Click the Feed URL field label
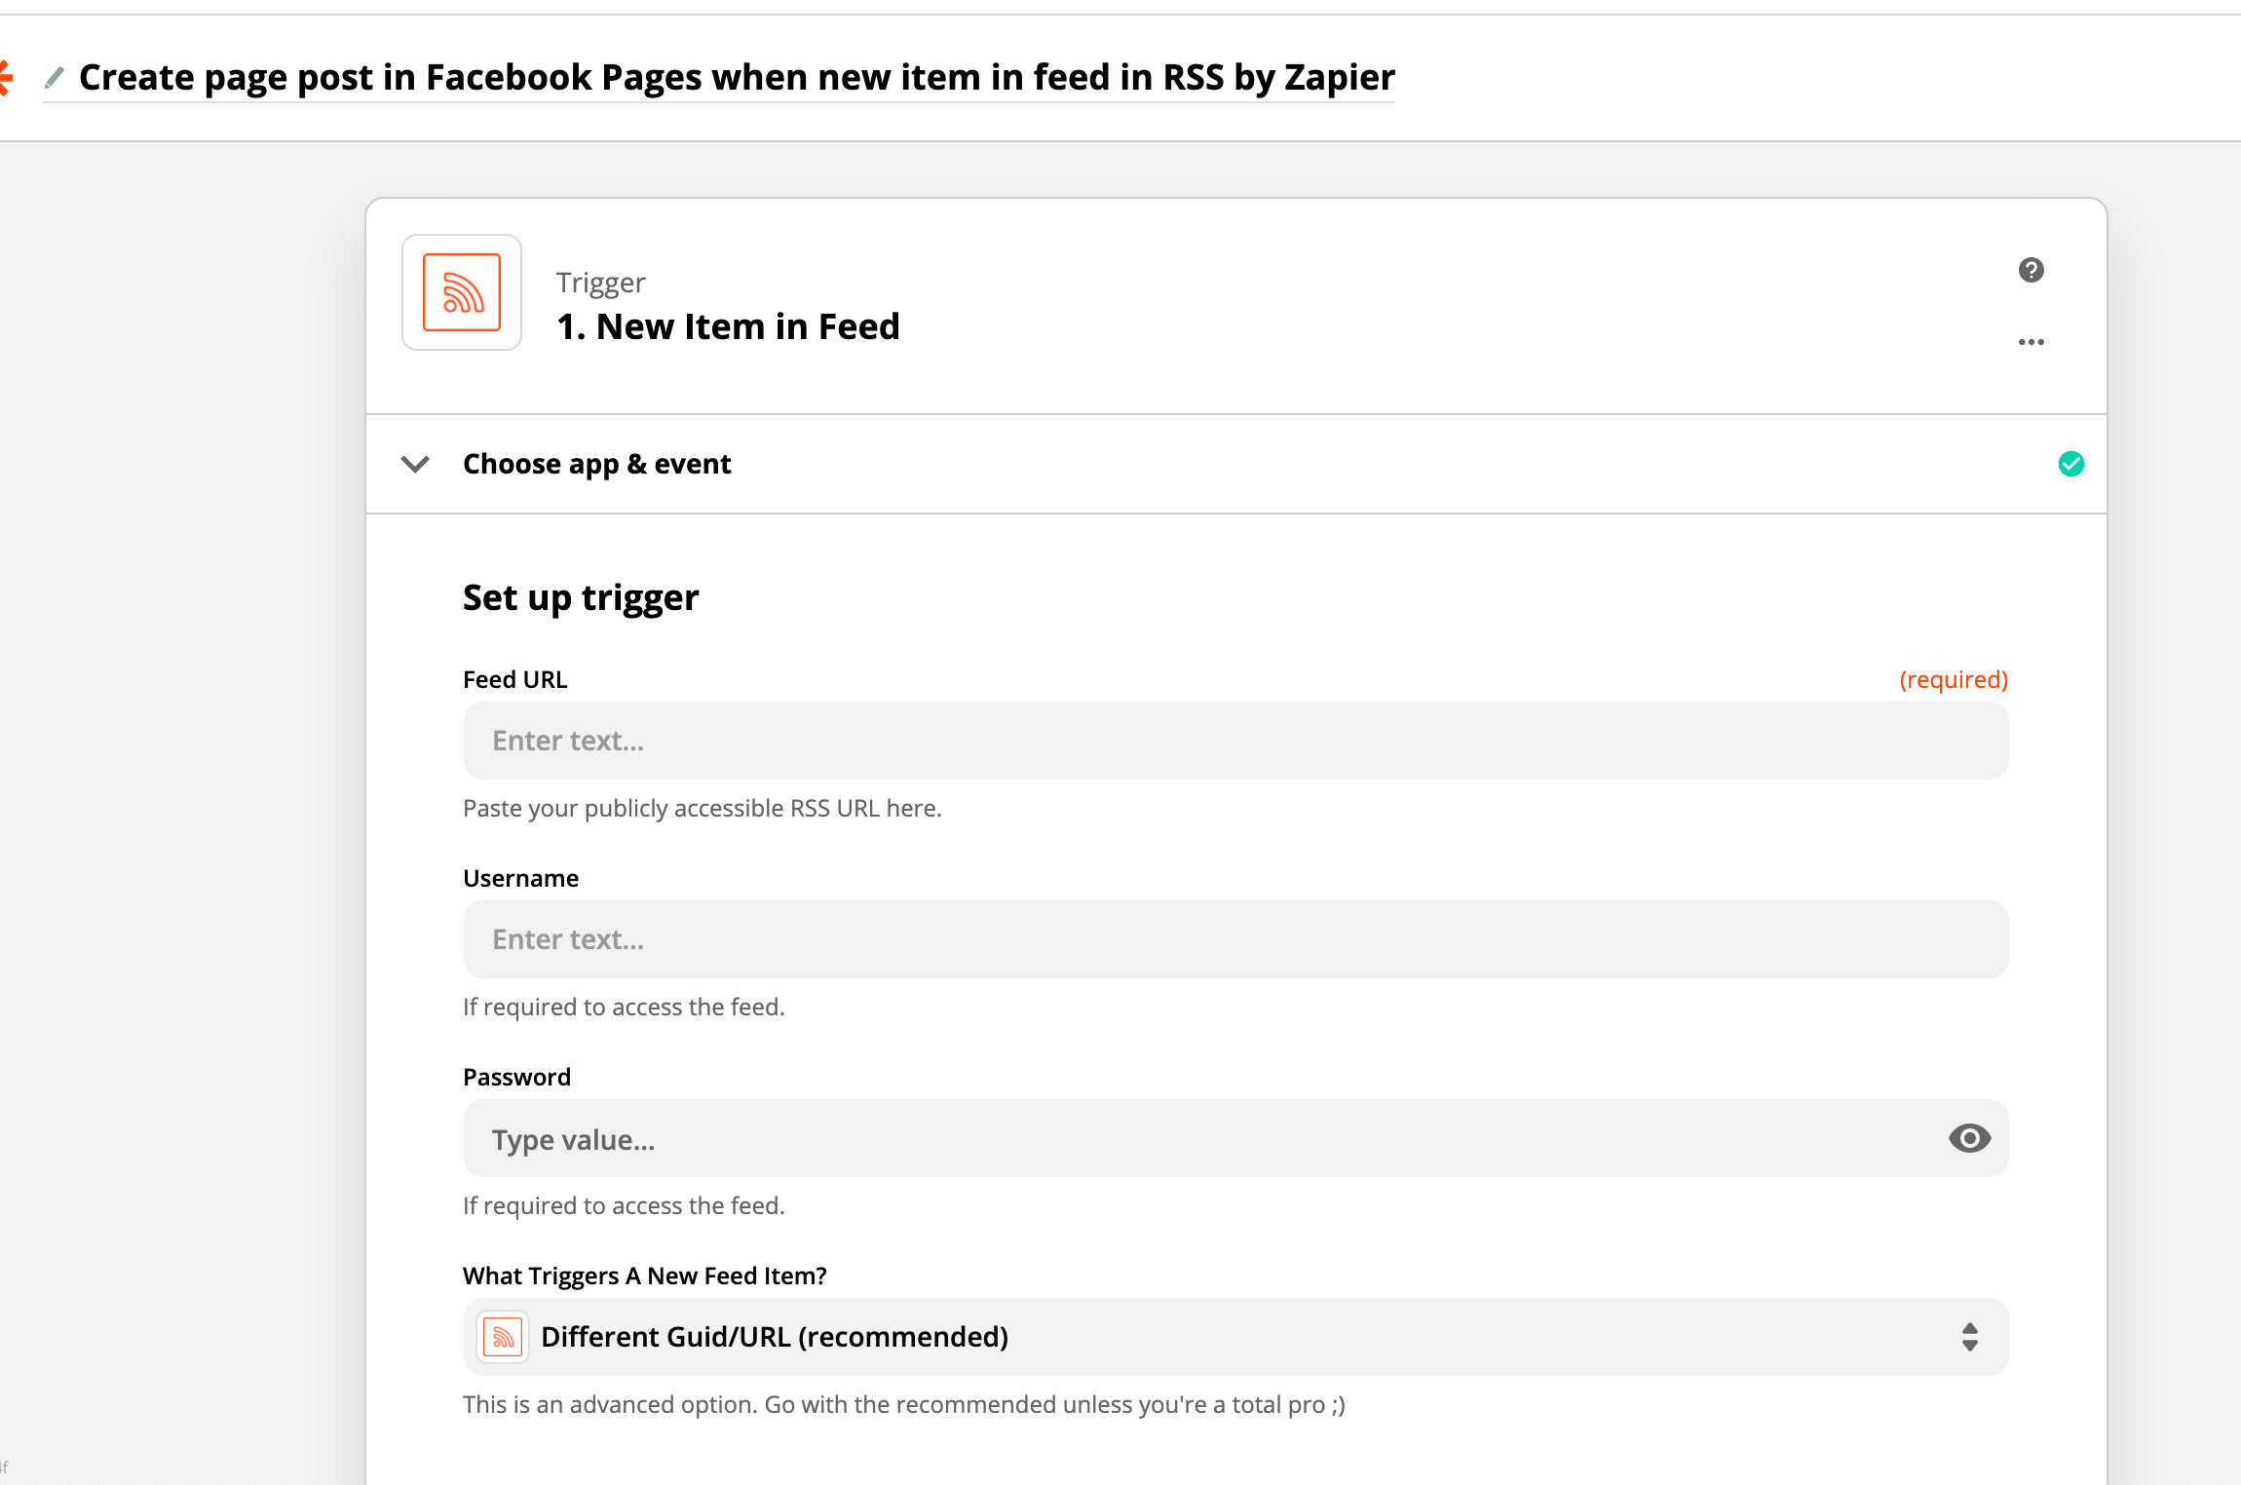 click(x=514, y=679)
